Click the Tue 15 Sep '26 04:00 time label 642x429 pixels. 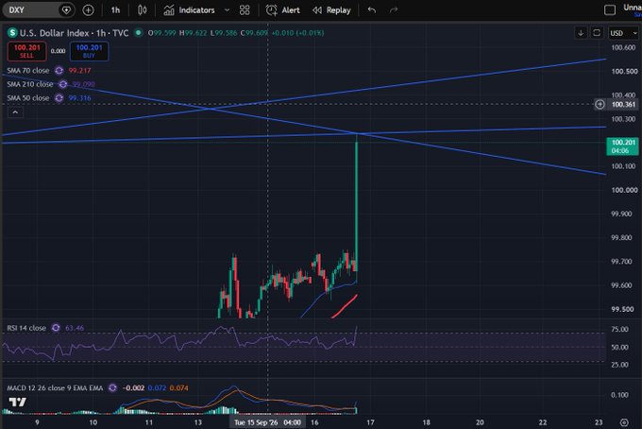pyautogui.click(x=267, y=422)
